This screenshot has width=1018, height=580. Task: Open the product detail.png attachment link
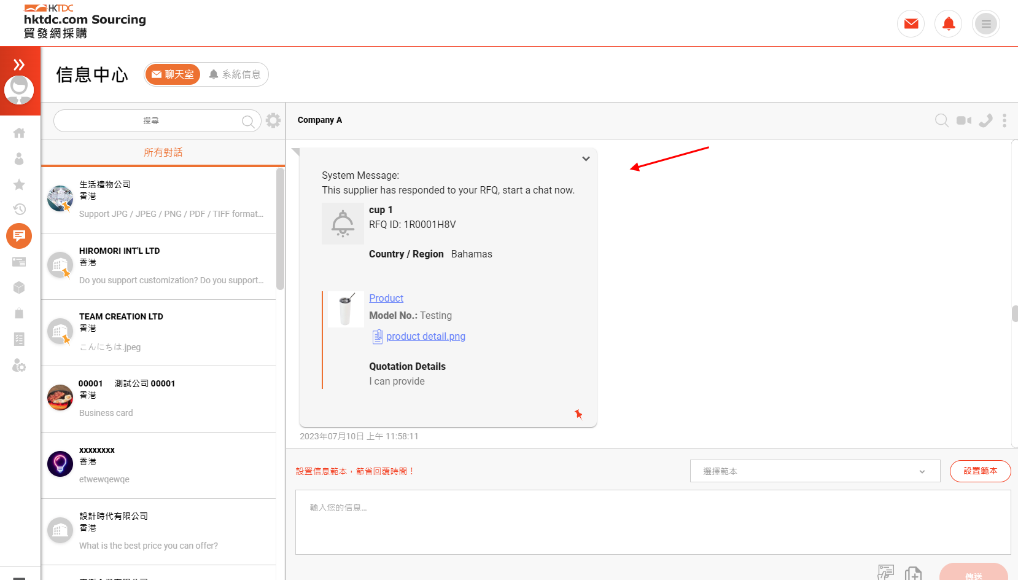click(425, 337)
